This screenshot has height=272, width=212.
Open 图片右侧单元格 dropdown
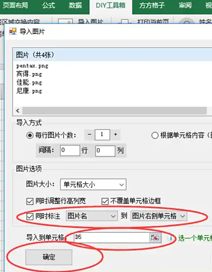(x=159, y=216)
